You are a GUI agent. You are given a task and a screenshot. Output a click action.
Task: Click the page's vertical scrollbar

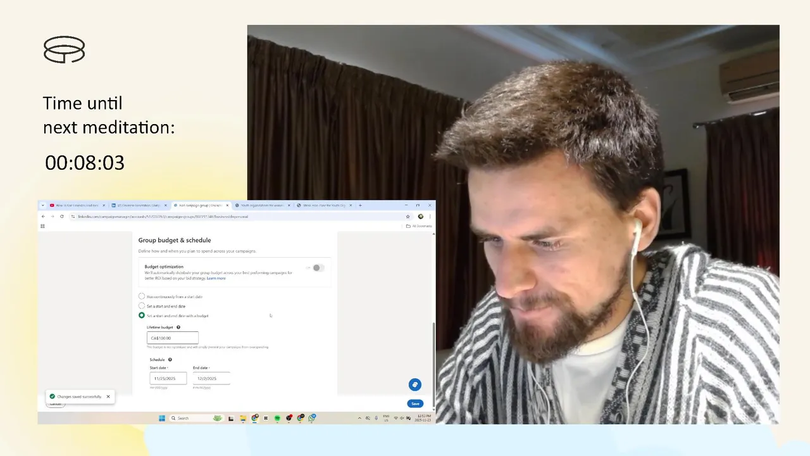coord(433,365)
